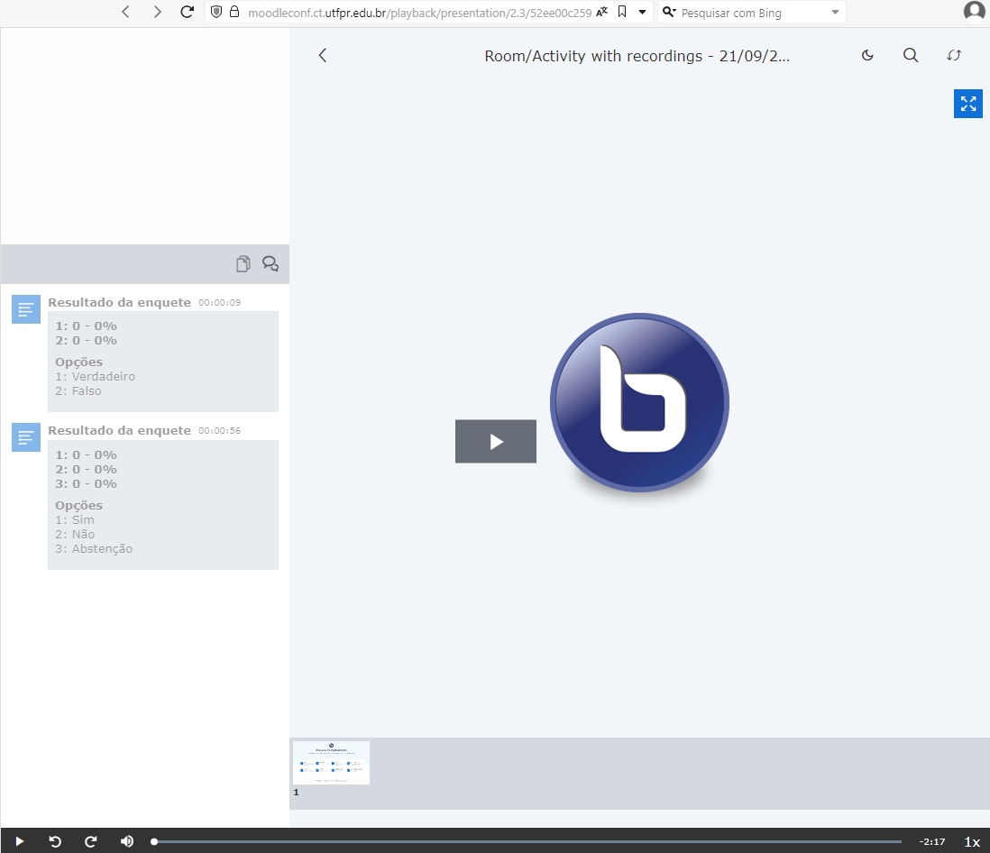990x853 pixels.
Task: Open the page translate icon
Action: [x=602, y=12]
